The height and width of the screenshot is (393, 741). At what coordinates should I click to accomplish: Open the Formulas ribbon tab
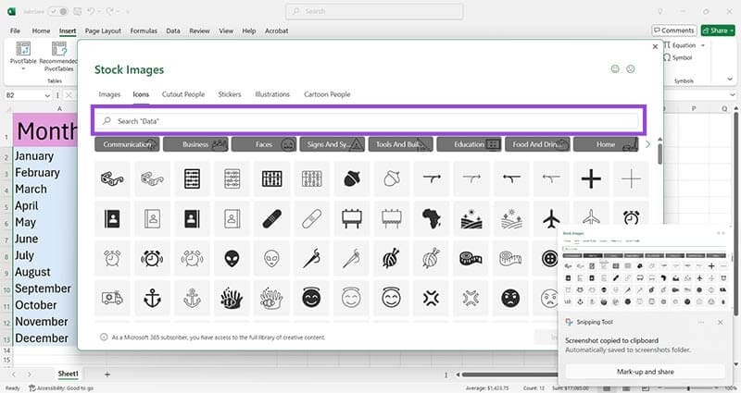click(x=144, y=31)
